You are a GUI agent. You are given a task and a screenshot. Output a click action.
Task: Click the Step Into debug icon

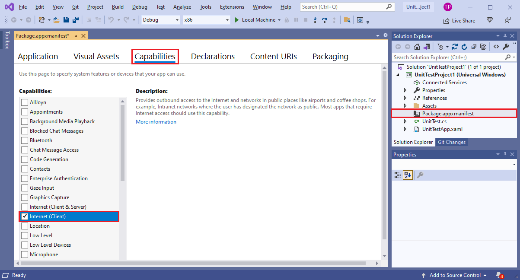(x=315, y=20)
